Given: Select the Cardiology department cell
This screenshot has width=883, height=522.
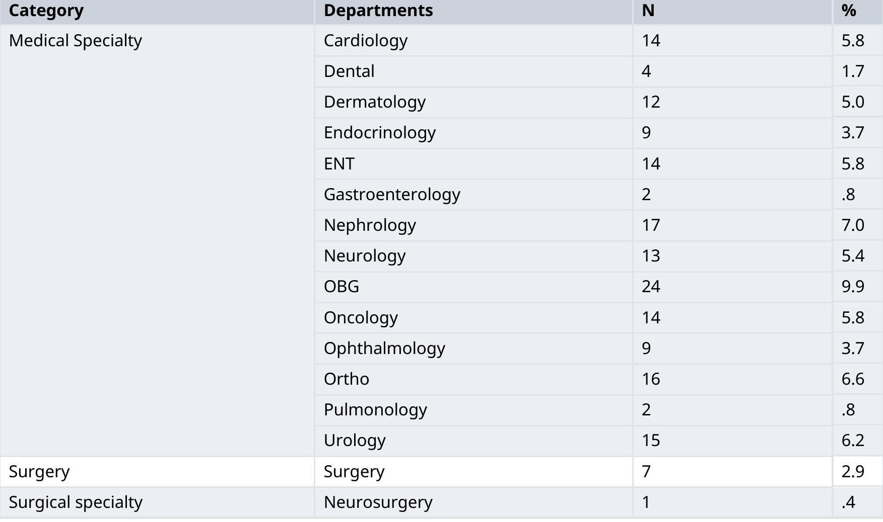Looking at the screenshot, I should (x=365, y=41).
